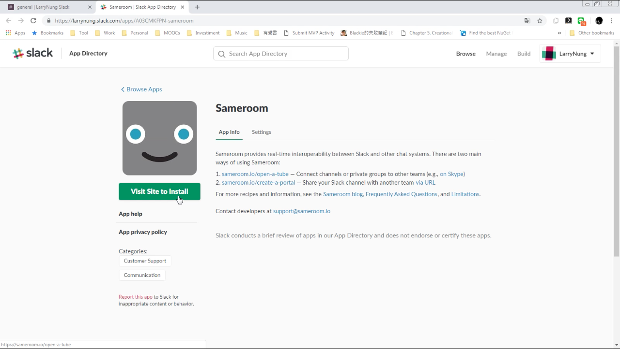Switch to general LarryNung Slack tab
The width and height of the screenshot is (620, 349).
[48, 7]
